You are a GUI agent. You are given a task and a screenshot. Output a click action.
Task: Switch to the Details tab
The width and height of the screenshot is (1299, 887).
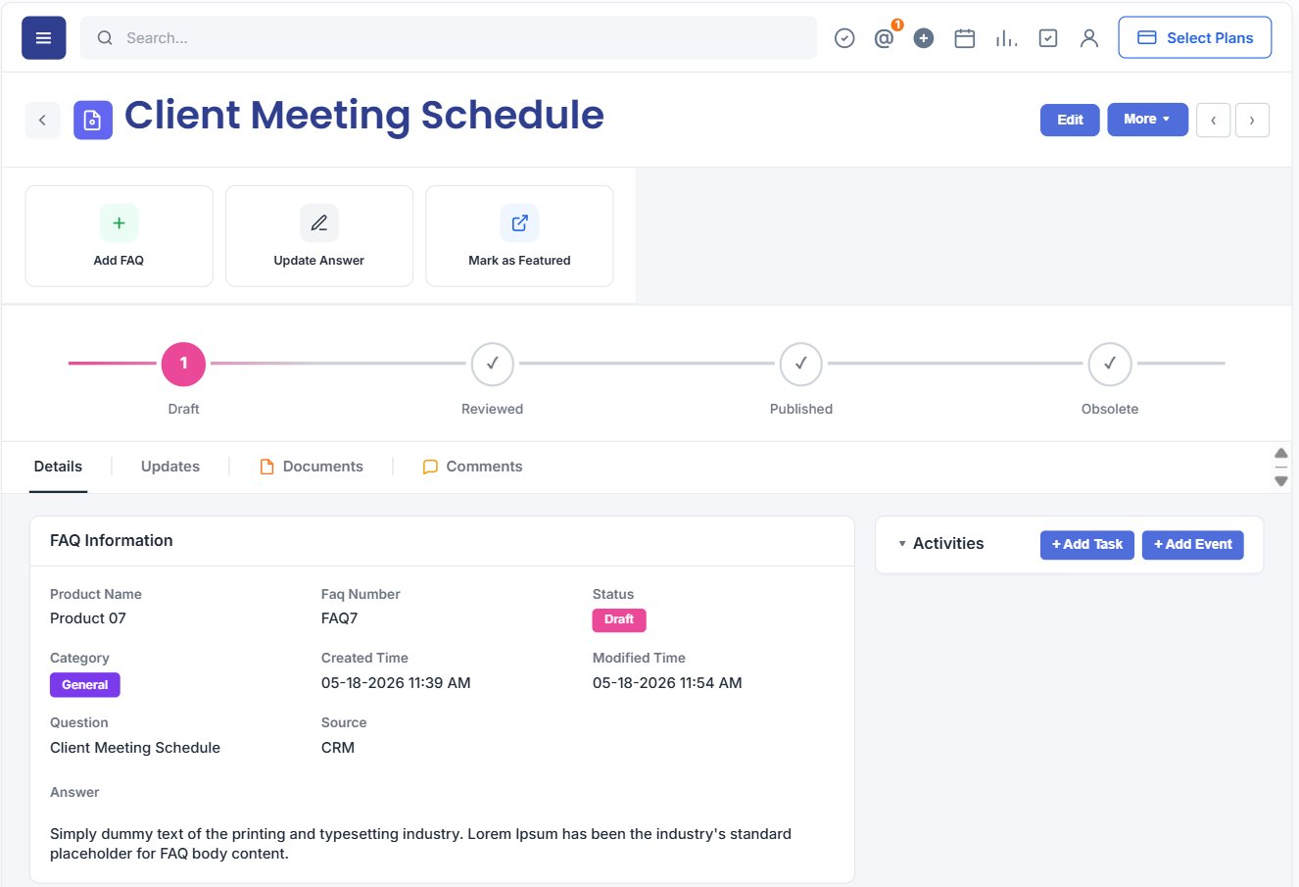pos(58,467)
